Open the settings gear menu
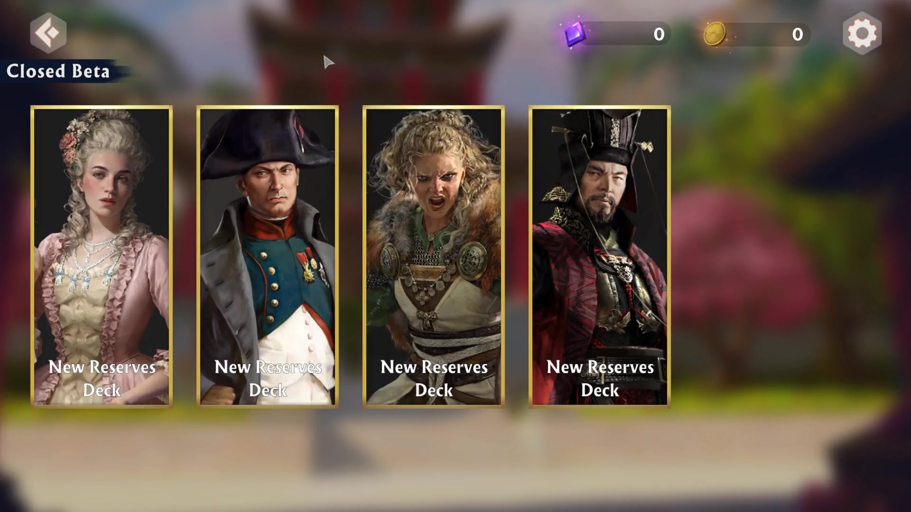 coord(862,33)
